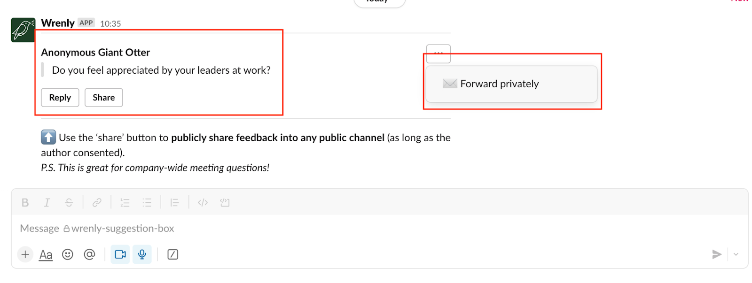Click the plus attachment icon in the composer
The image size is (752, 283).
[25, 254]
